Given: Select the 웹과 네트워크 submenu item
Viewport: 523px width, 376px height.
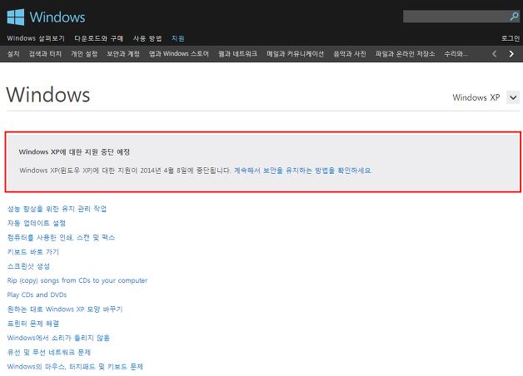Looking at the screenshot, I should pos(238,54).
